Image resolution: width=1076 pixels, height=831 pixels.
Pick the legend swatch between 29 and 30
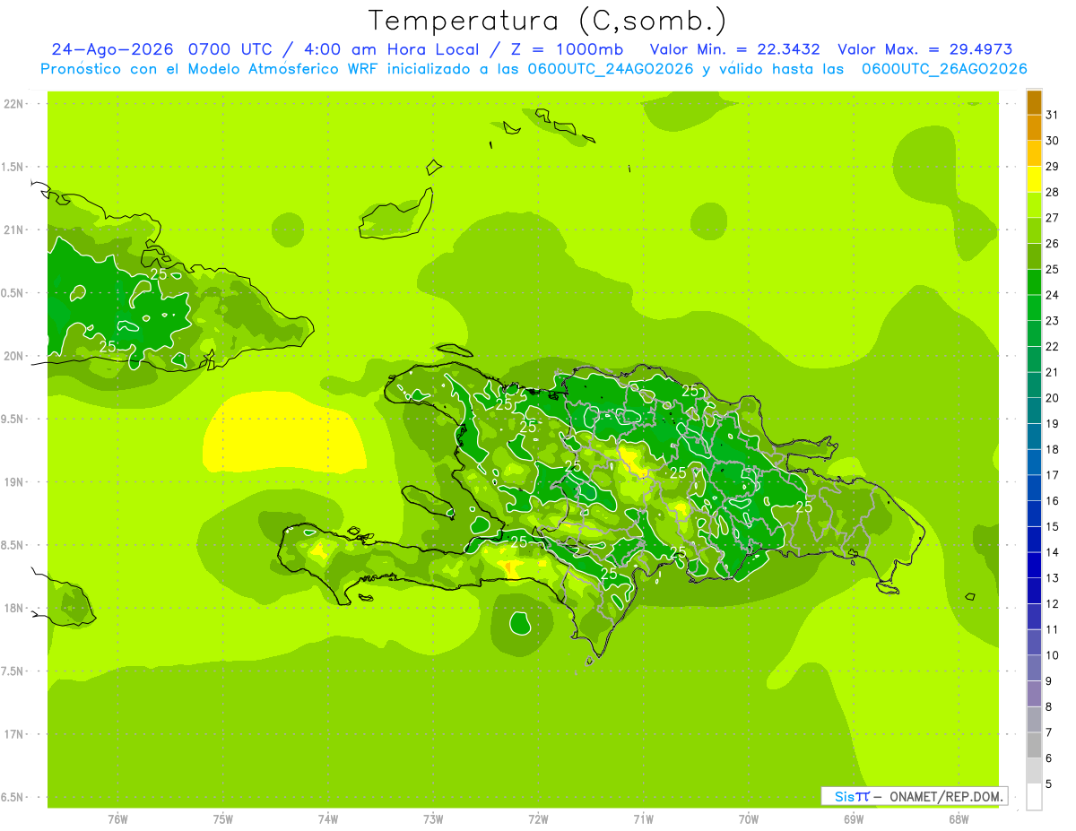1034,153
